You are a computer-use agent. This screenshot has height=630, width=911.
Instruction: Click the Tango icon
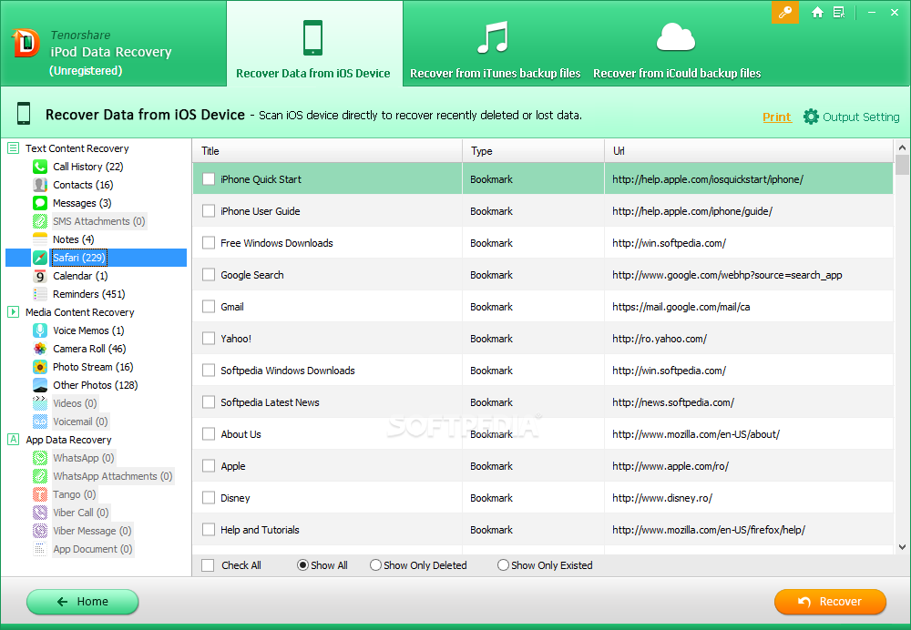[40, 494]
